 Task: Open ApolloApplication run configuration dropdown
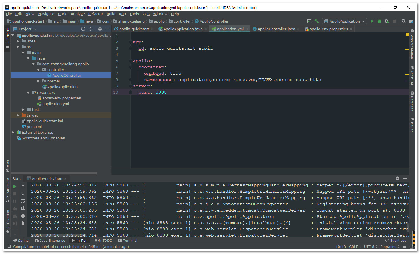(345, 21)
